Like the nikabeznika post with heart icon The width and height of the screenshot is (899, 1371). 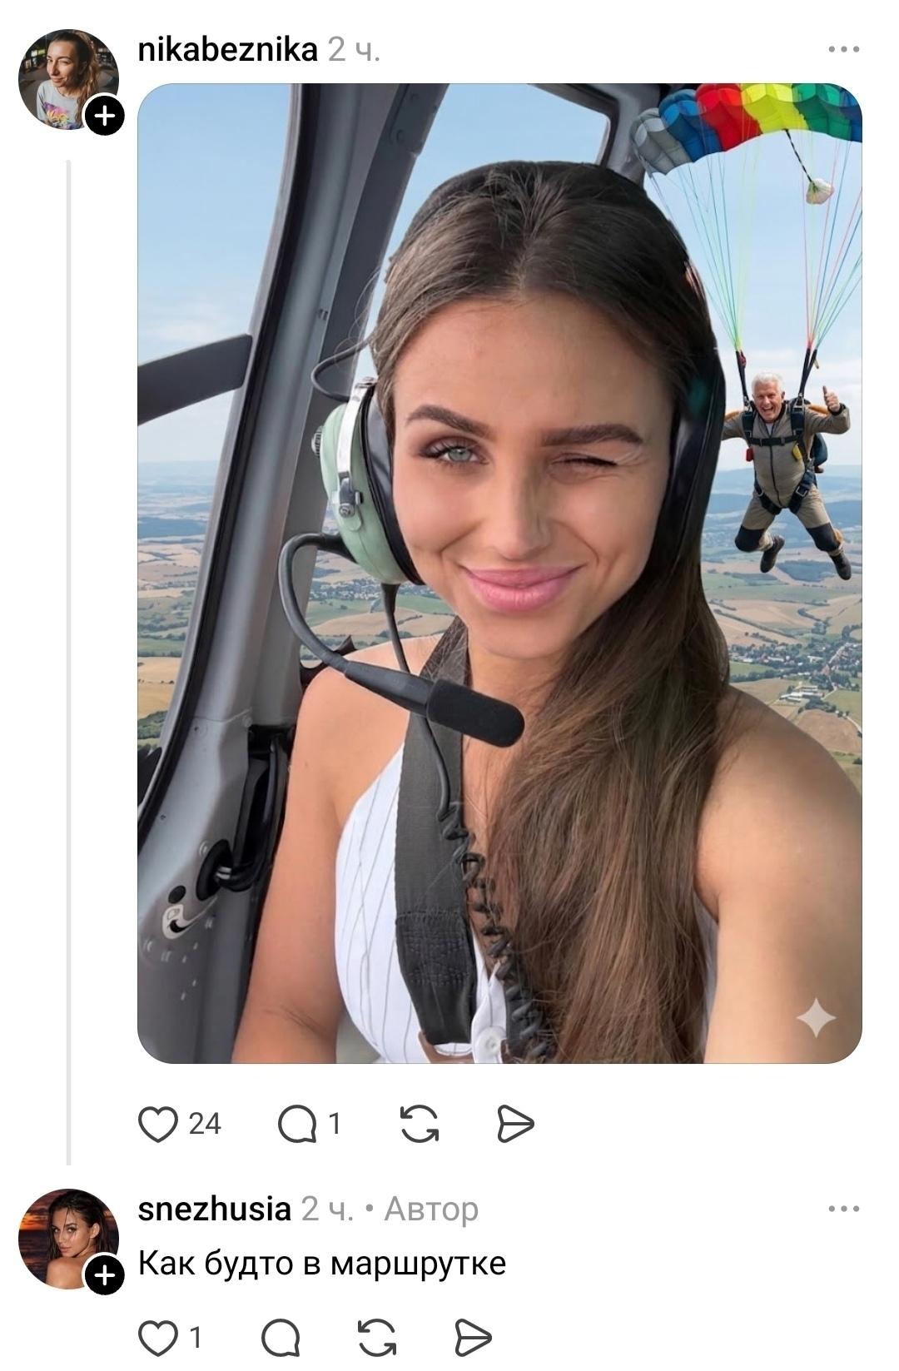[x=158, y=1124]
